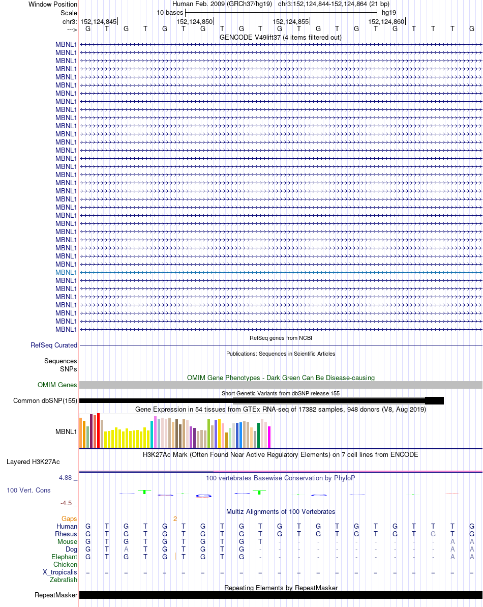The width and height of the screenshot is (483, 607).
Task: Click the -4.5 lower PhyloP axis value
Action: 66,503
